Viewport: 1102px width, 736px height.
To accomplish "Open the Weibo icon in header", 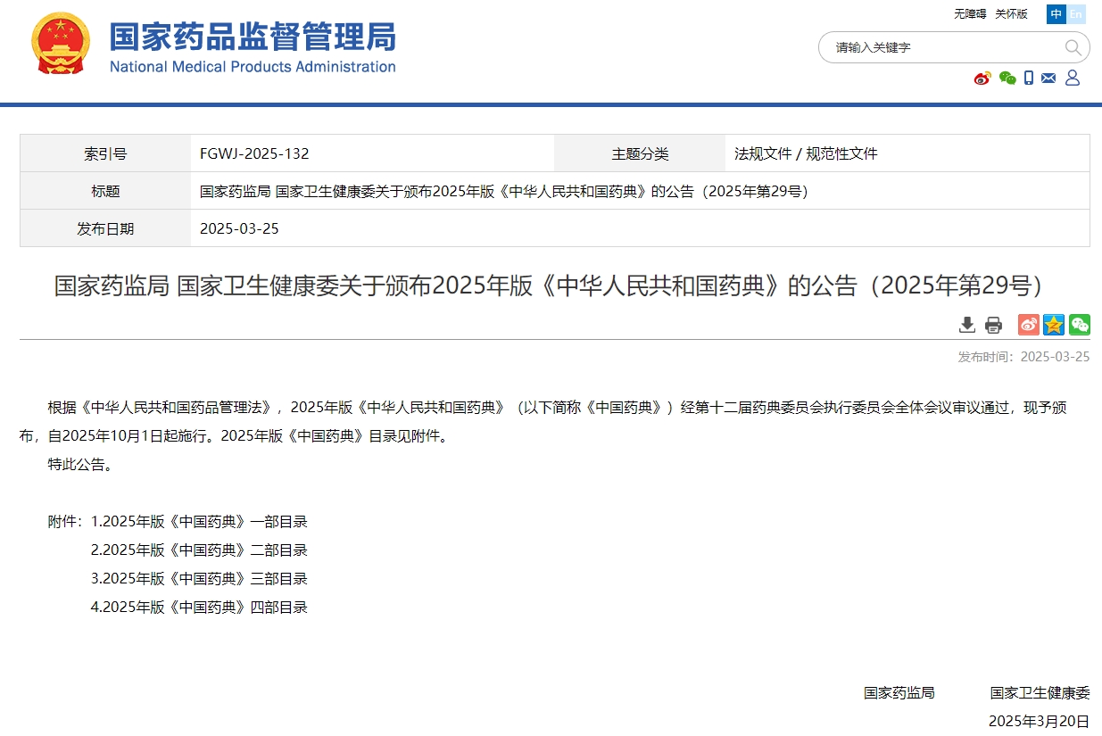I will 982,79.
